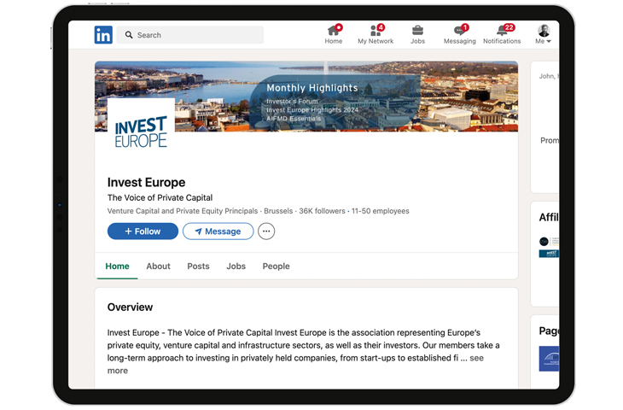
Task: Click inside the Search field
Action: [x=190, y=35]
